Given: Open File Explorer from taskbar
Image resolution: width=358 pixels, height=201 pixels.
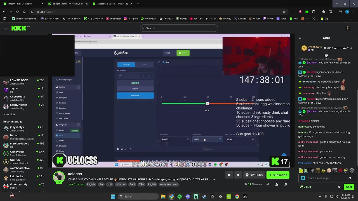Looking at the screenshot, I should point(163,197).
